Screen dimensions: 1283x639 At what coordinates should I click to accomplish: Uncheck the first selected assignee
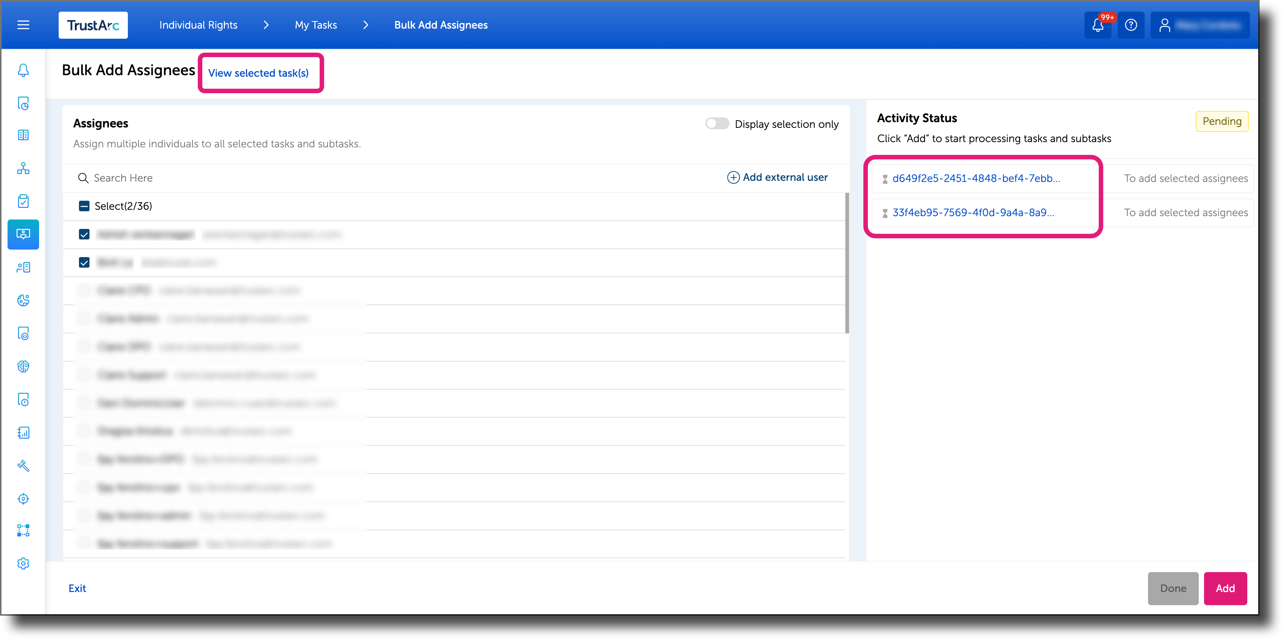[x=84, y=234]
